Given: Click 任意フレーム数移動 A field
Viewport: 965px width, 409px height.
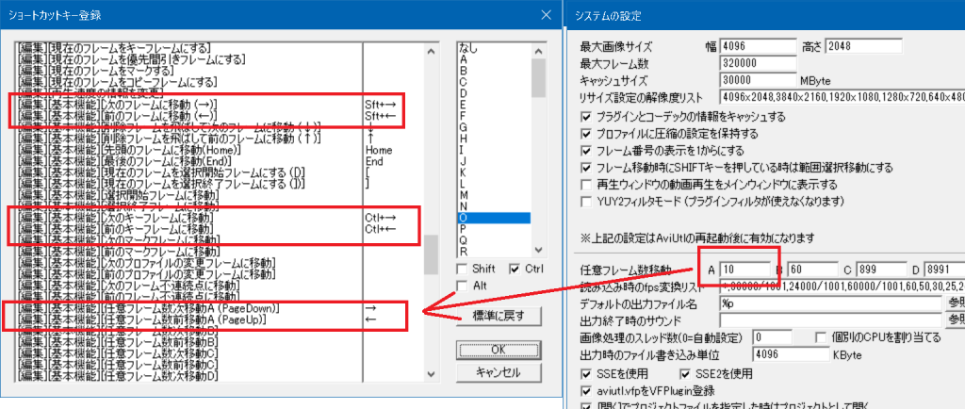Looking at the screenshot, I should (x=745, y=270).
